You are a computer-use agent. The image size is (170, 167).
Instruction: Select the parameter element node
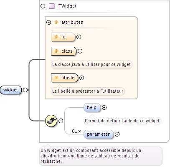(99, 134)
